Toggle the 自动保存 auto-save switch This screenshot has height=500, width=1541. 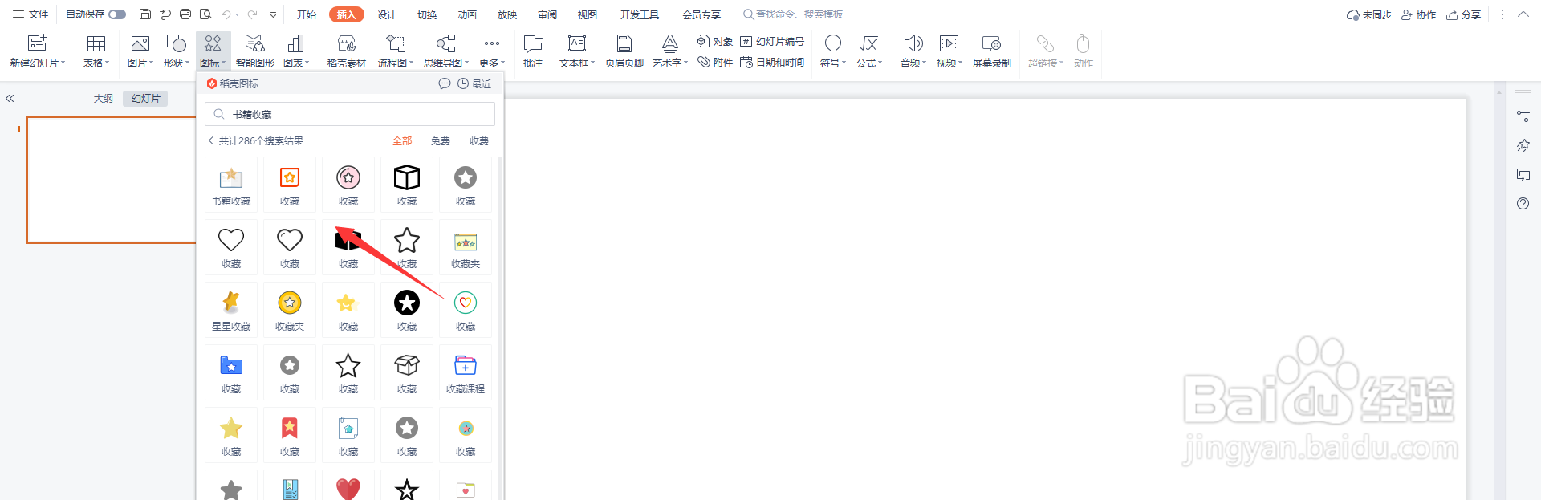point(117,14)
